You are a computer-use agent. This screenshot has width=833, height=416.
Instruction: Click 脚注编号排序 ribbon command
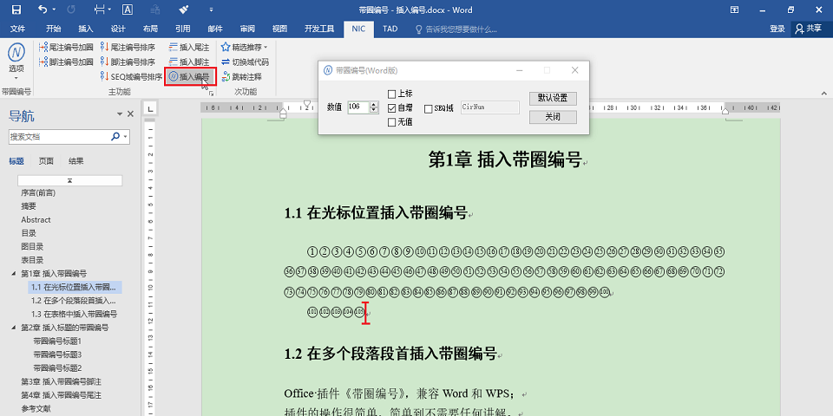coord(128,62)
